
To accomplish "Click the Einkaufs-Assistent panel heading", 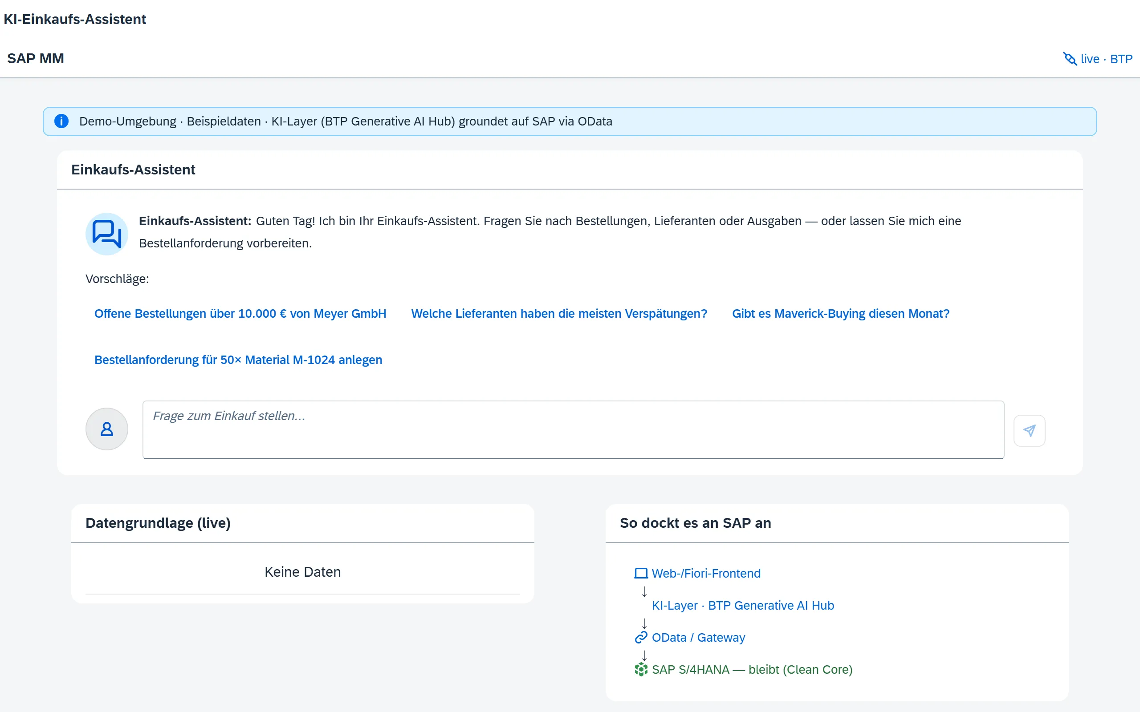I will [x=133, y=170].
